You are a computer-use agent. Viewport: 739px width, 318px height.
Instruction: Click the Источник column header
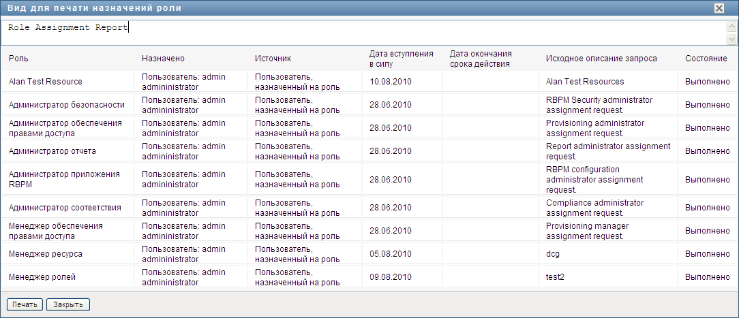pos(273,59)
